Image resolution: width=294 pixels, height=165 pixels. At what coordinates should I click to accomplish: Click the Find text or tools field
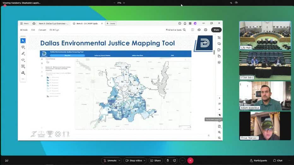click(x=173, y=30)
